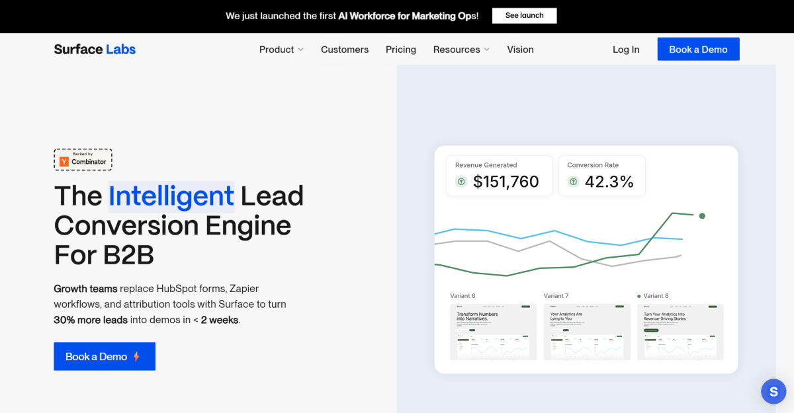794x413 pixels.
Task: Click the Variant 8 label
Action: [656, 296]
